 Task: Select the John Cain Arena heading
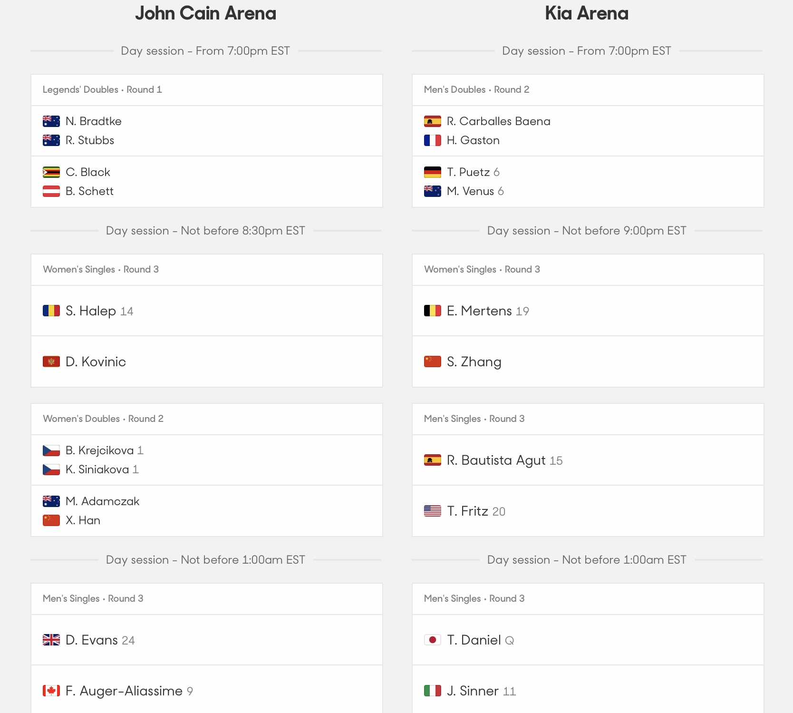coord(205,13)
